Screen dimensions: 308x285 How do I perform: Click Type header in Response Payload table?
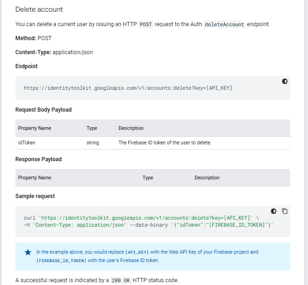tap(148, 178)
